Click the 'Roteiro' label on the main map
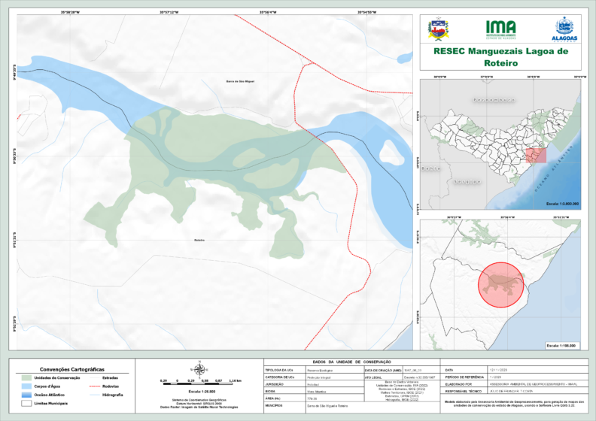596x421 pixels. point(199,241)
